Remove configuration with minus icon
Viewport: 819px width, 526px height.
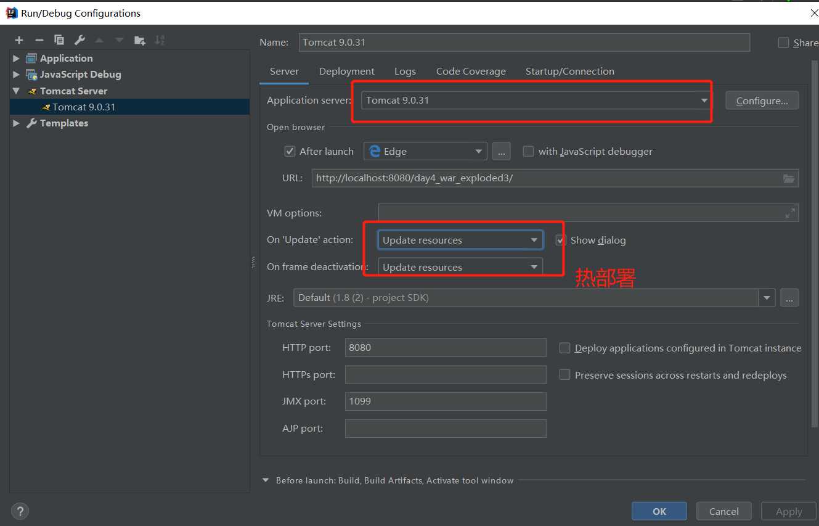click(x=39, y=40)
